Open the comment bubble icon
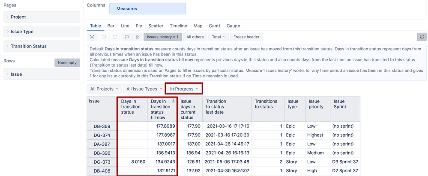 pyautogui.click(x=126, y=37)
